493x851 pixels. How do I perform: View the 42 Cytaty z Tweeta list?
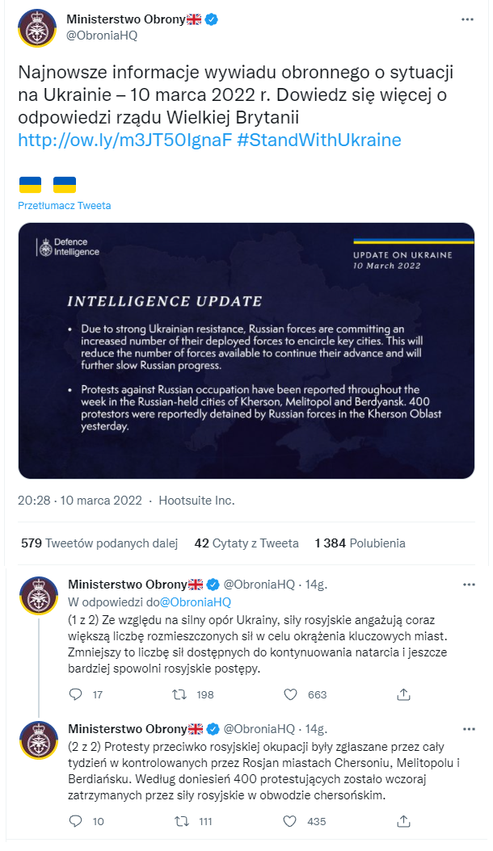[247, 543]
